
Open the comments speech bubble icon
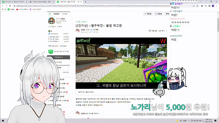150,31
